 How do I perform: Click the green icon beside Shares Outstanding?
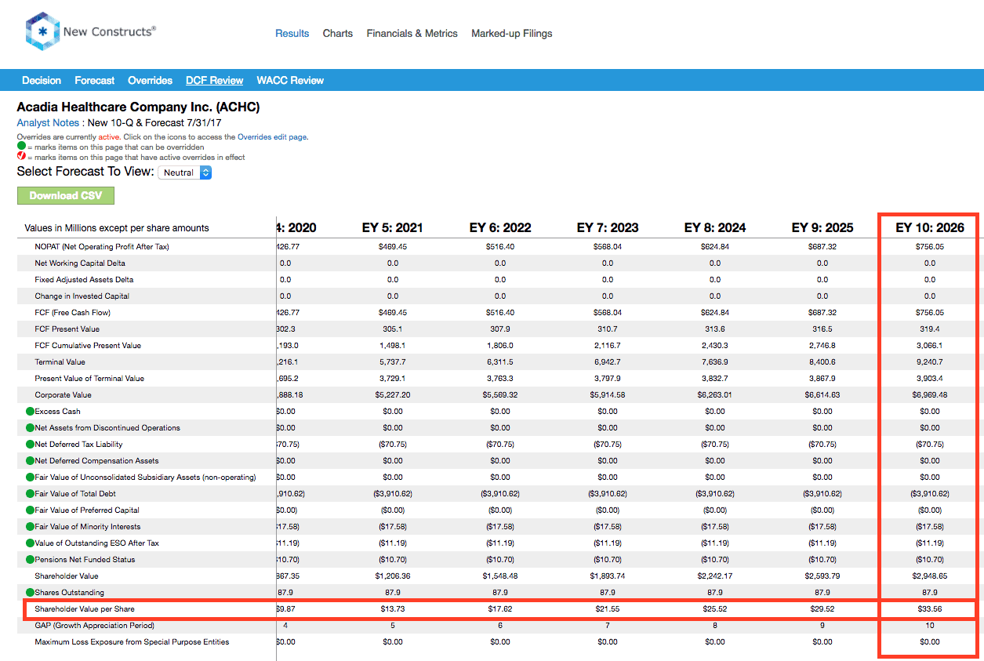tap(30, 593)
